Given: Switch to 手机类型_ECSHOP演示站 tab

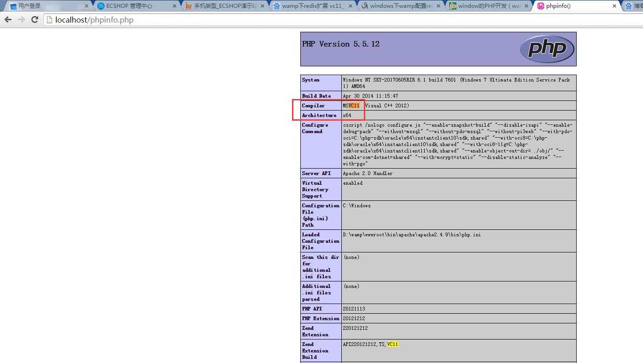Looking at the screenshot, I should click(223, 6).
